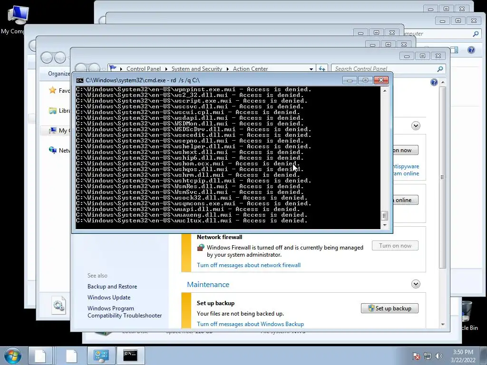This screenshot has width=487, height=365.
Task: Collapse the Maintenance section chevron
Action: (416, 284)
